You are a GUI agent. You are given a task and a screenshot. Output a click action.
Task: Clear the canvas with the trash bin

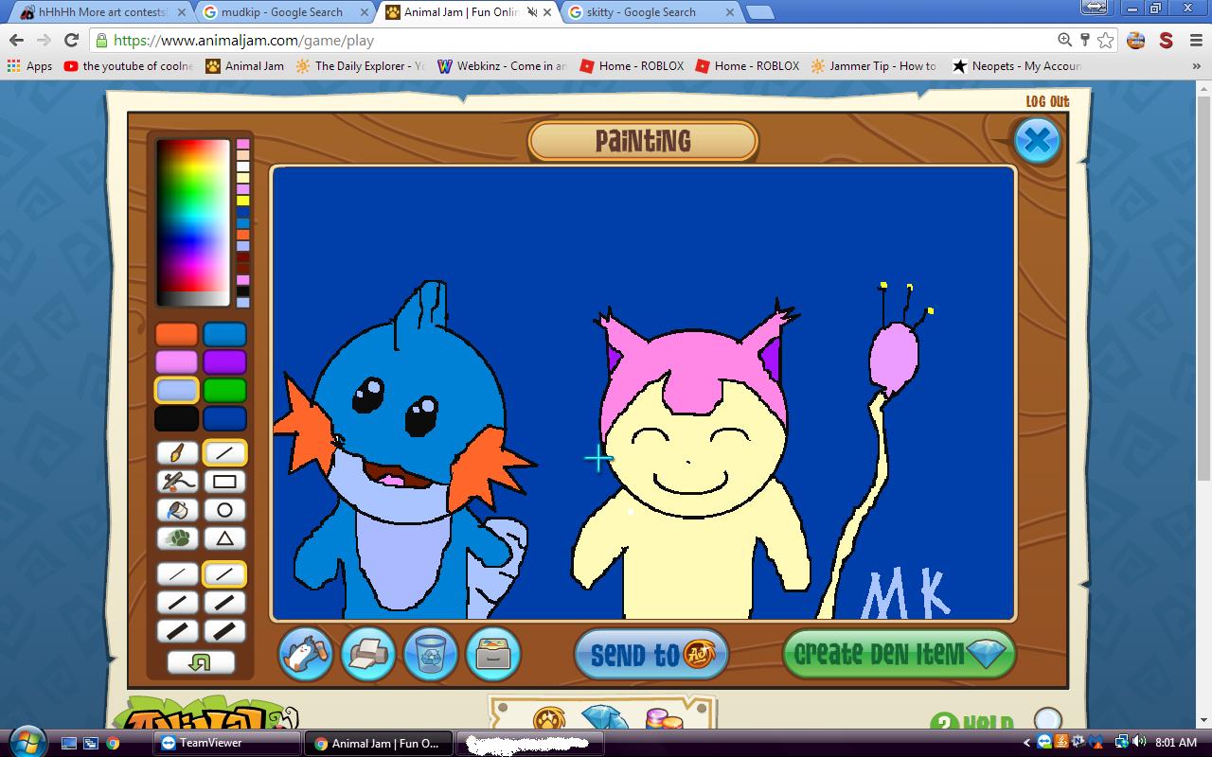(431, 654)
